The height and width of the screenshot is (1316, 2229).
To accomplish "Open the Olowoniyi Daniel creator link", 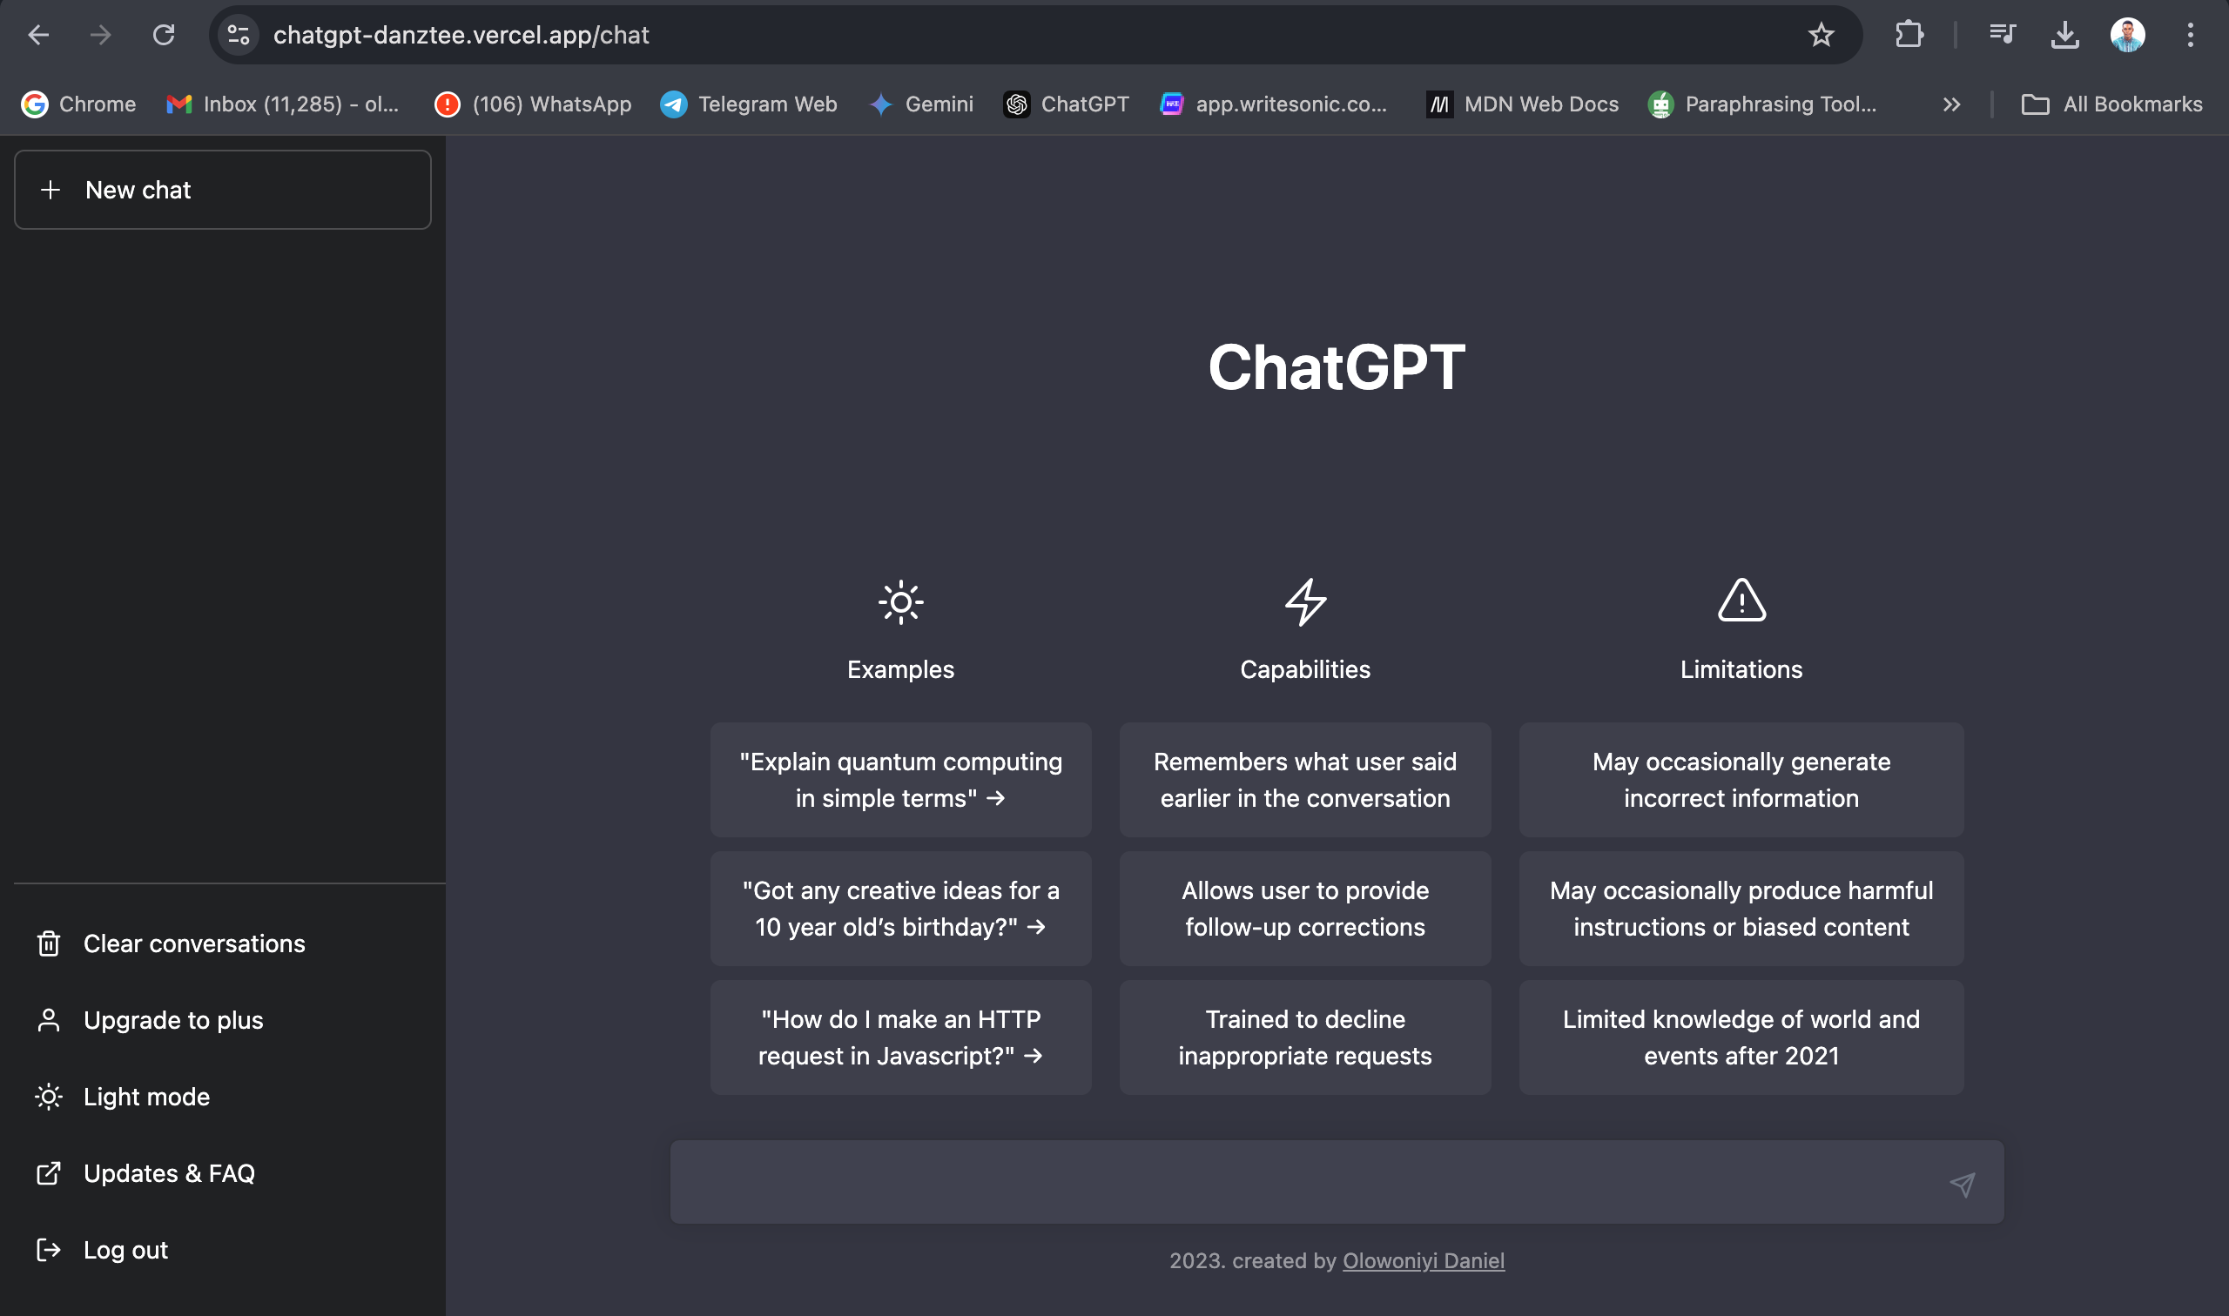I will (1423, 1260).
